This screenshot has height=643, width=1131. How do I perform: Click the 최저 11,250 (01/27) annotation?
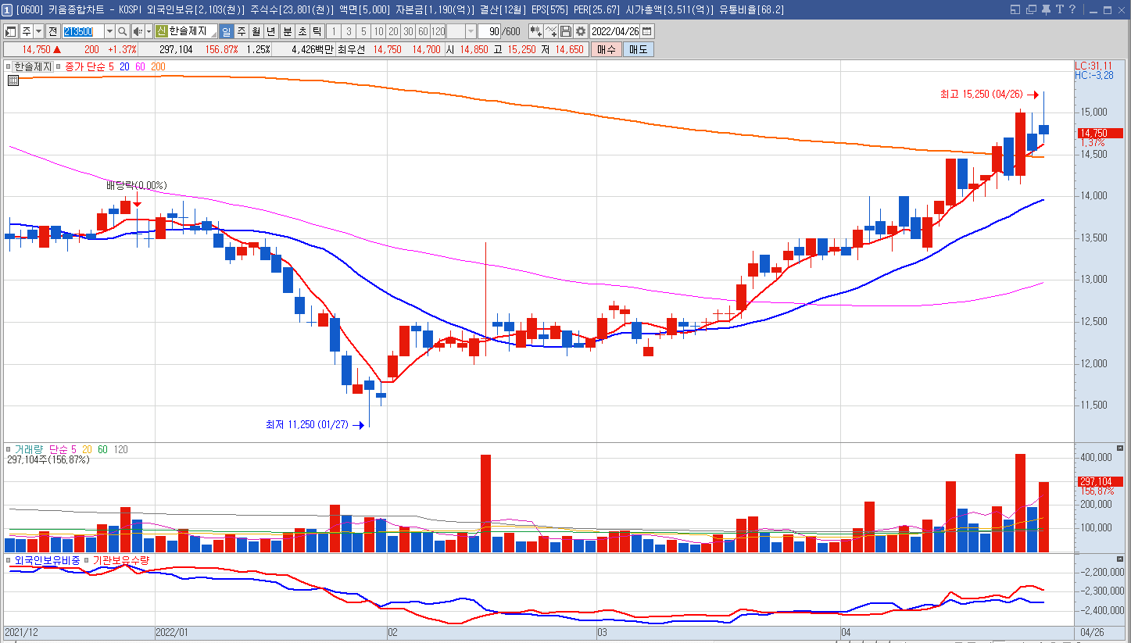(307, 425)
